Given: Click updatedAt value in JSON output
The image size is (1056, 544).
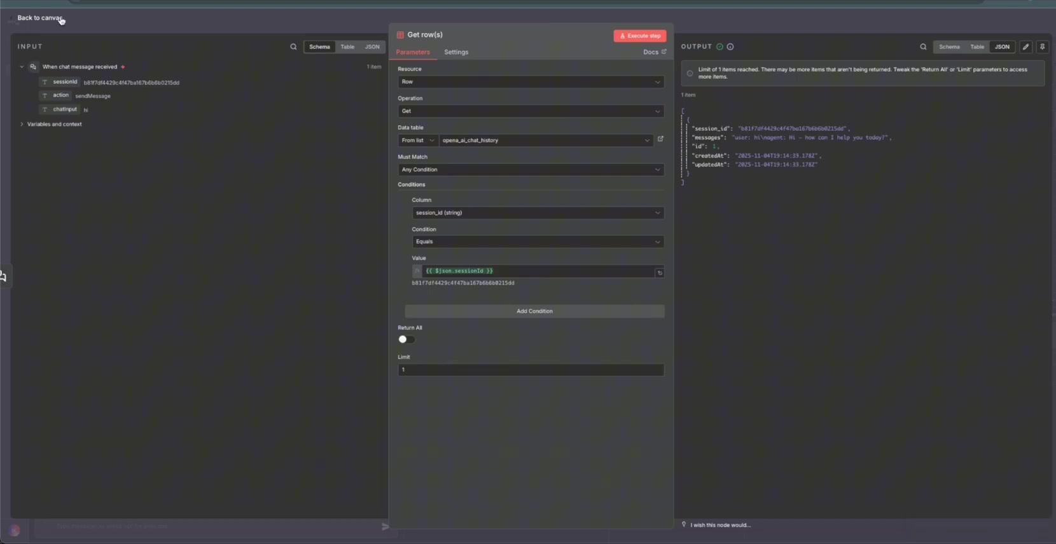Looking at the screenshot, I should coord(776,165).
